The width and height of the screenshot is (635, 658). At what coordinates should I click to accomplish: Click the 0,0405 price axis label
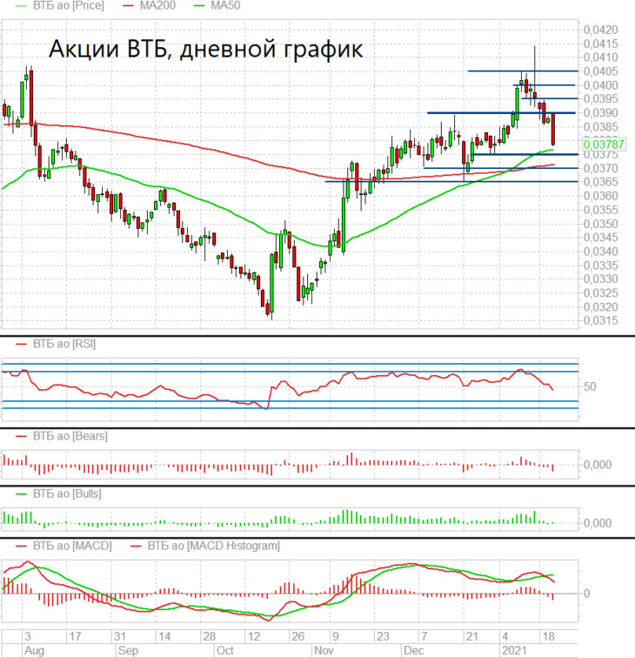(600, 71)
